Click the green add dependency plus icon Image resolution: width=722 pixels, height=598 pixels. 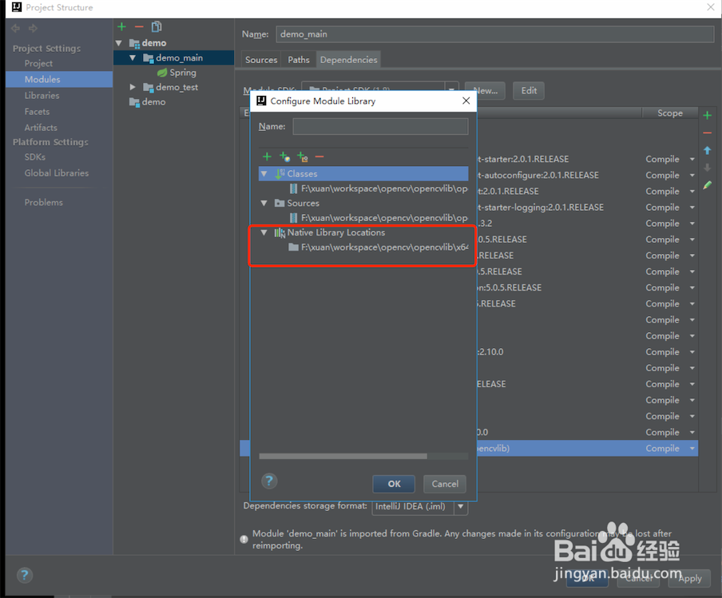click(708, 116)
